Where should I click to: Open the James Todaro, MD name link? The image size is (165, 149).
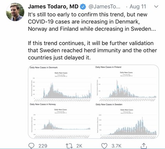tap(53, 7)
